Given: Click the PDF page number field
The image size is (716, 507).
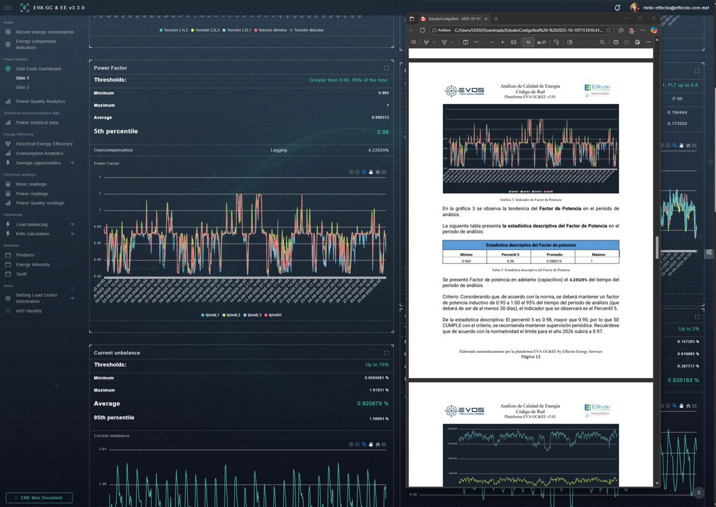Looking at the screenshot, I should [527, 42].
